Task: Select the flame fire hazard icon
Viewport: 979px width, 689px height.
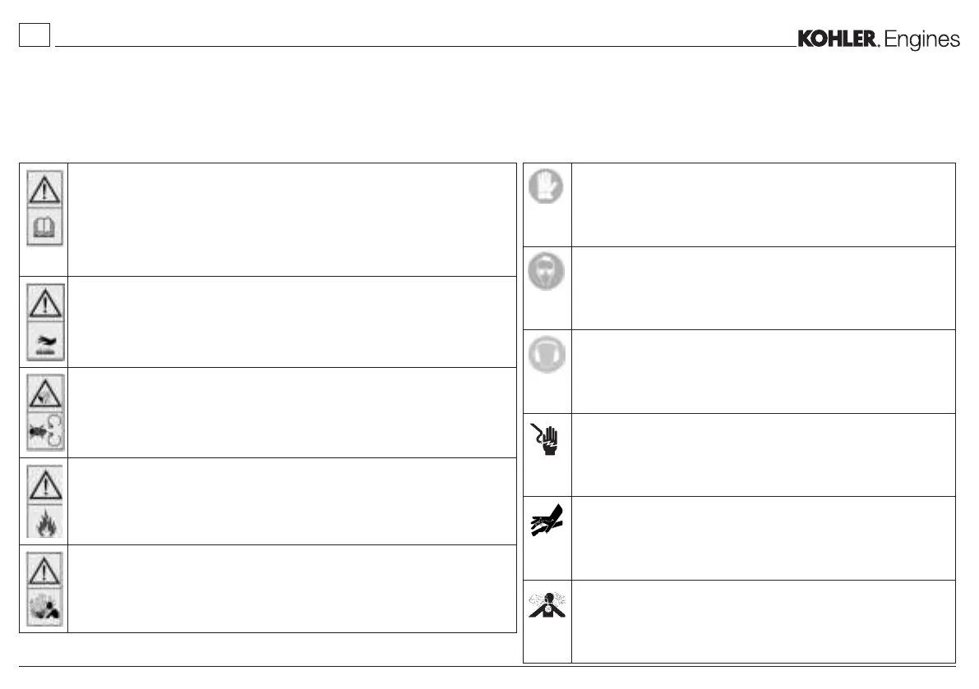Action: [x=43, y=521]
